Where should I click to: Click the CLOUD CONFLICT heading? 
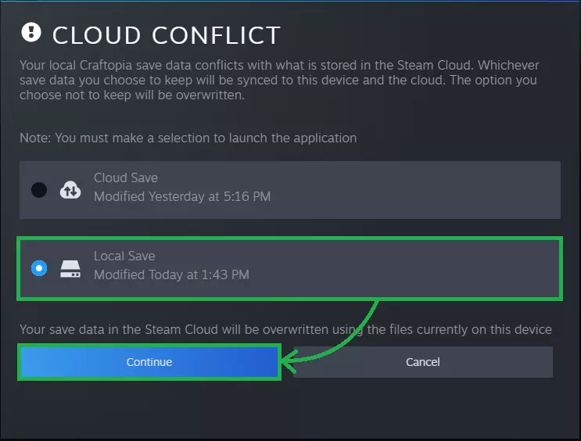pos(166,35)
